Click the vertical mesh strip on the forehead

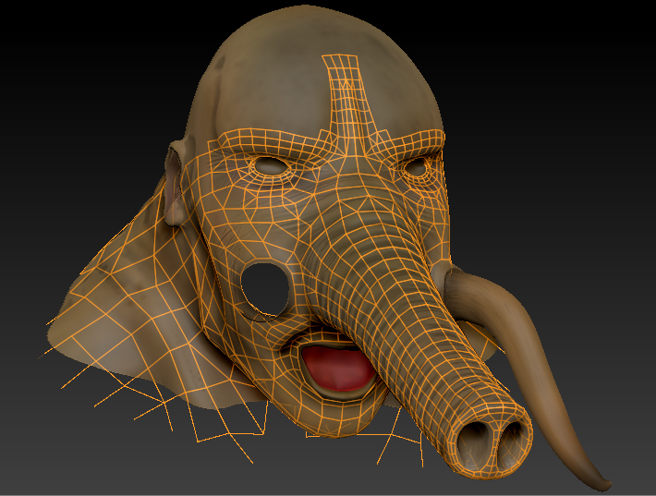349,103
